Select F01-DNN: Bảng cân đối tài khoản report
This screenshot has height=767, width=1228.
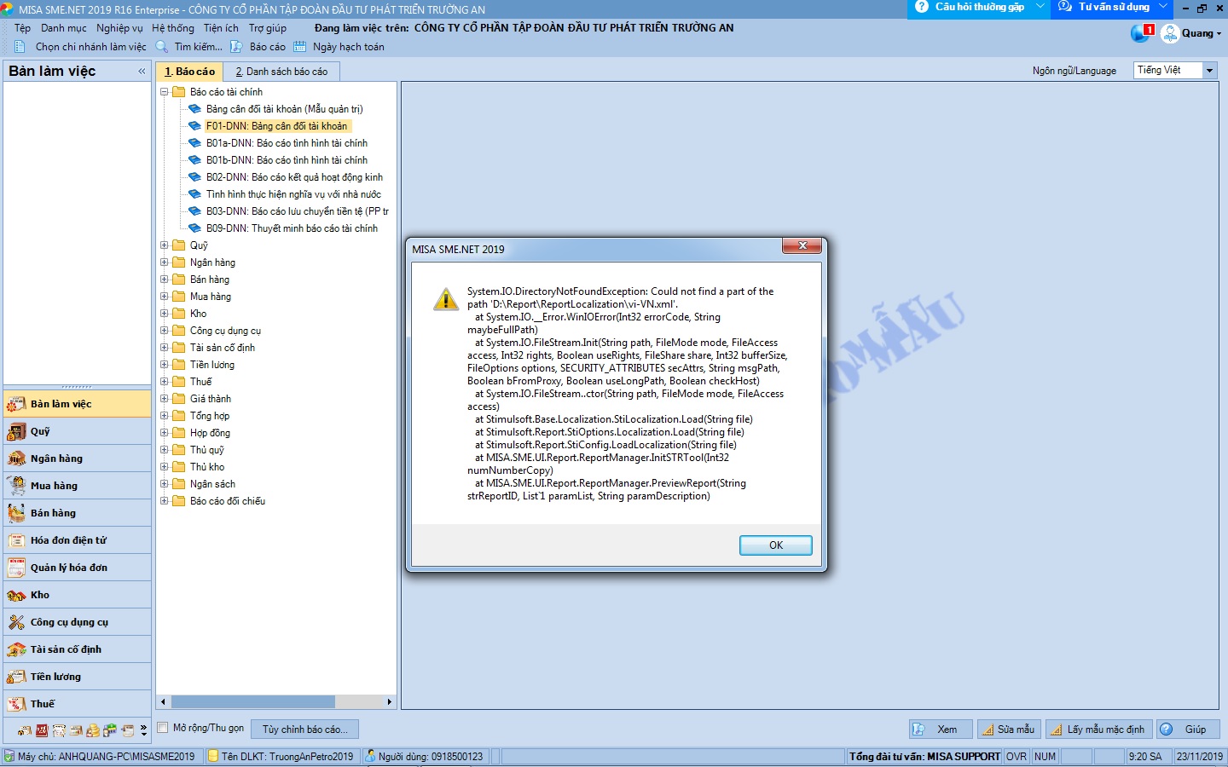click(x=276, y=126)
